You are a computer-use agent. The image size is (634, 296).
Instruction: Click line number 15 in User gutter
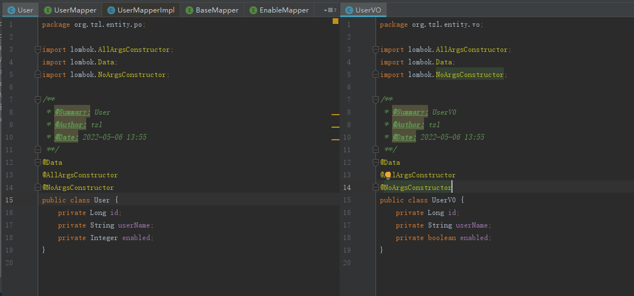10,200
